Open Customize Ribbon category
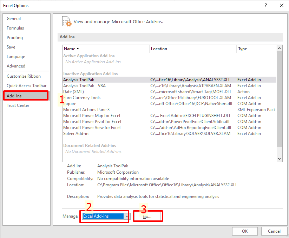Screen dimensions: 289x238 24,76
